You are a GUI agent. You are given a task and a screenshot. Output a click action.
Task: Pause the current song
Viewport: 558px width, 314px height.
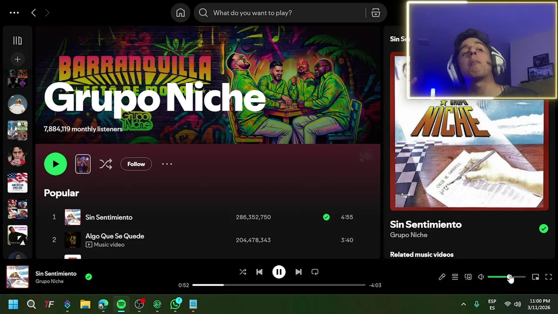pos(279,272)
